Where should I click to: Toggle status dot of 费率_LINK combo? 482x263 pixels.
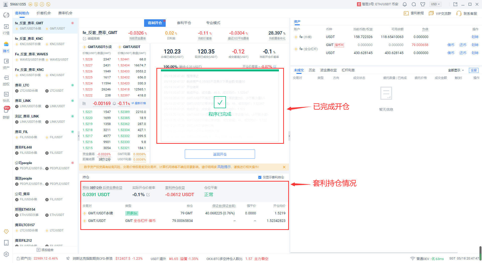[x=73, y=101]
